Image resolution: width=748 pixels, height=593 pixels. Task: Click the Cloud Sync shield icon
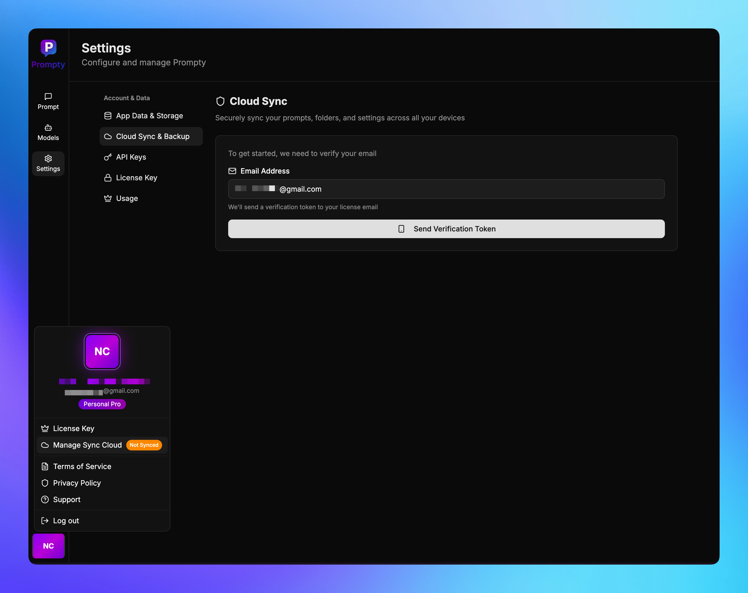pos(220,102)
